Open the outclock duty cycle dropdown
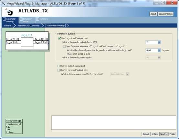This screenshot has width=179, height=139. (x=159, y=58)
